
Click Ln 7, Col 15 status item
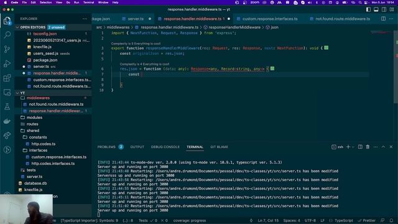(x=268, y=220)
